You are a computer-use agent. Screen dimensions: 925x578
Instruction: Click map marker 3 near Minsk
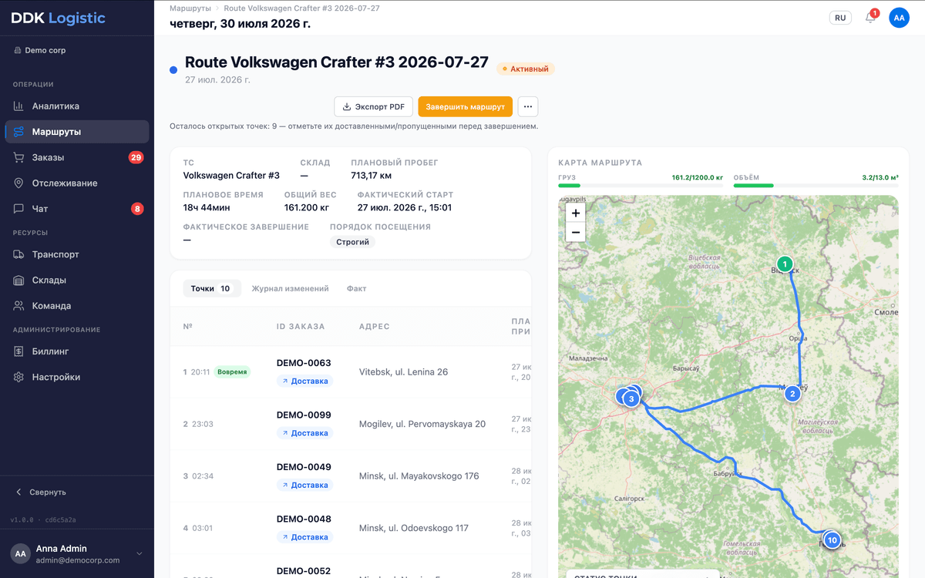coord(631,398)
